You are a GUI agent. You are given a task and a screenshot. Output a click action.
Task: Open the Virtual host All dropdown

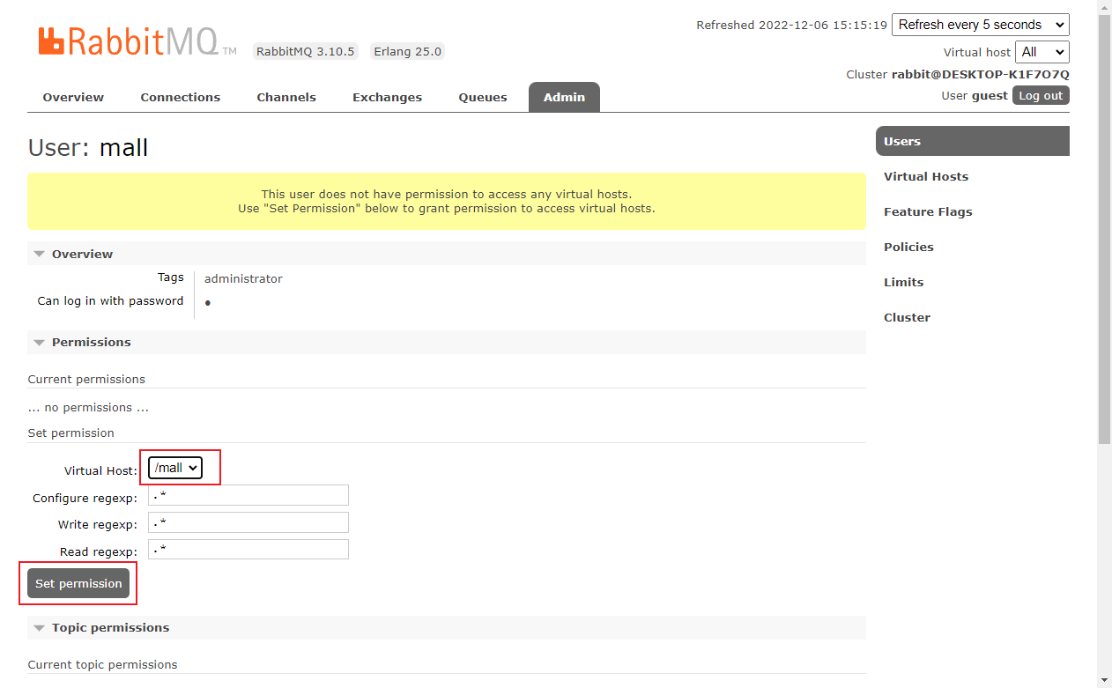tap(1042, 52)
